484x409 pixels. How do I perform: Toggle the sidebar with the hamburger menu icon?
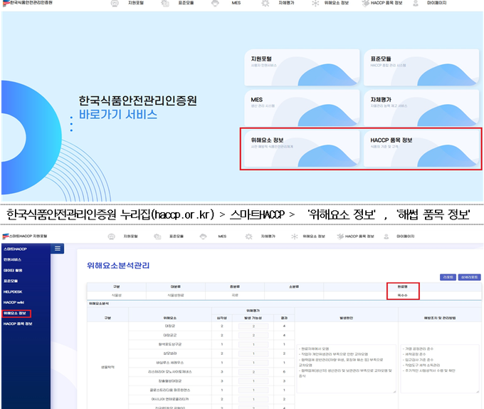[x=58, y=249]
